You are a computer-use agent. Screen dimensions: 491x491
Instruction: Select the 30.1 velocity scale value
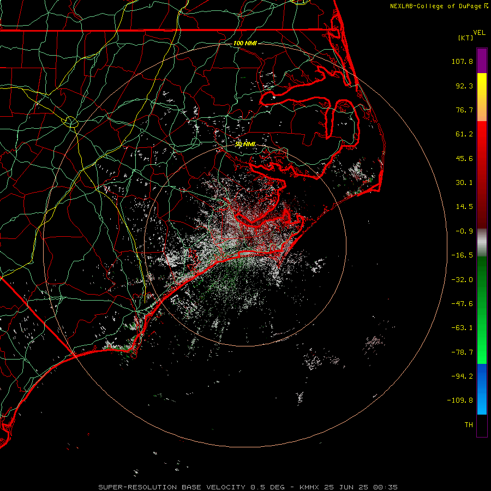click(464, 183)
